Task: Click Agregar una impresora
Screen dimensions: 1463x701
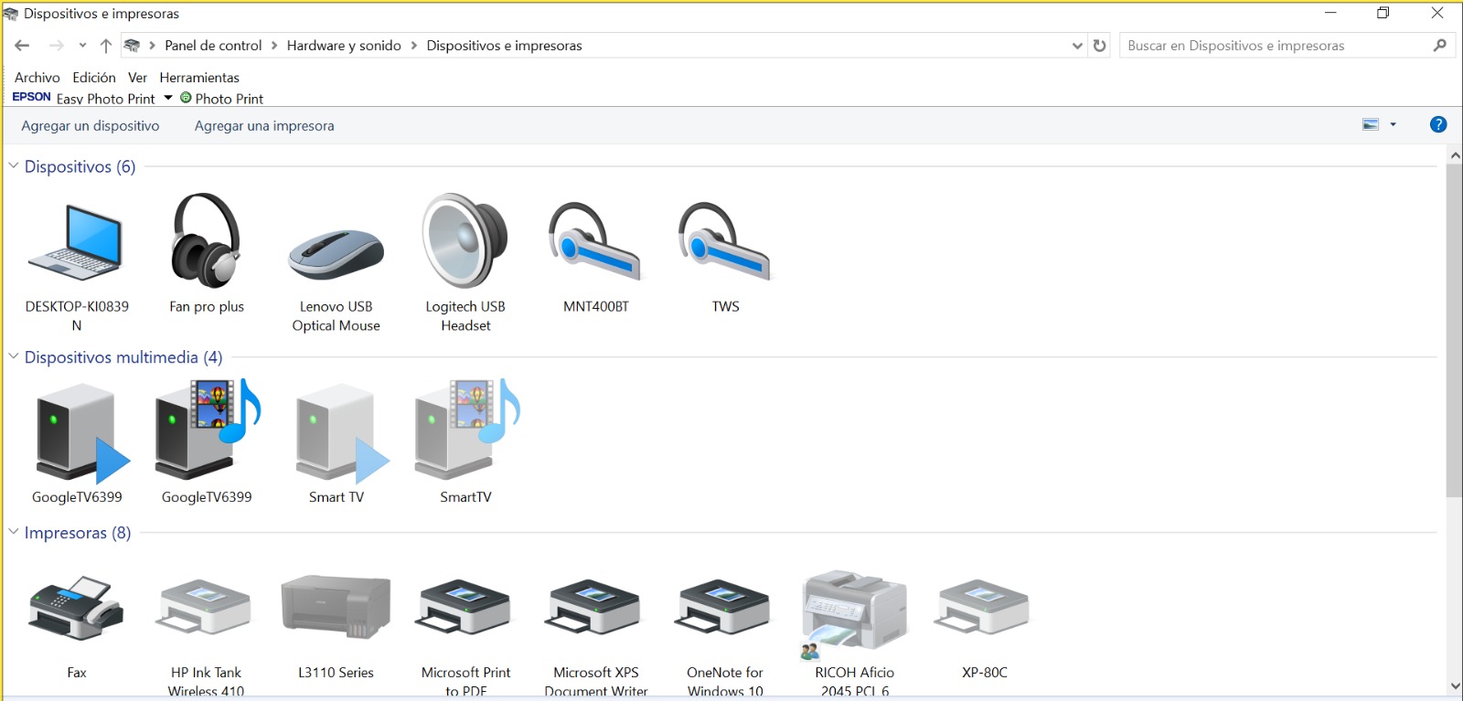Action: click(x=264, y=126)
